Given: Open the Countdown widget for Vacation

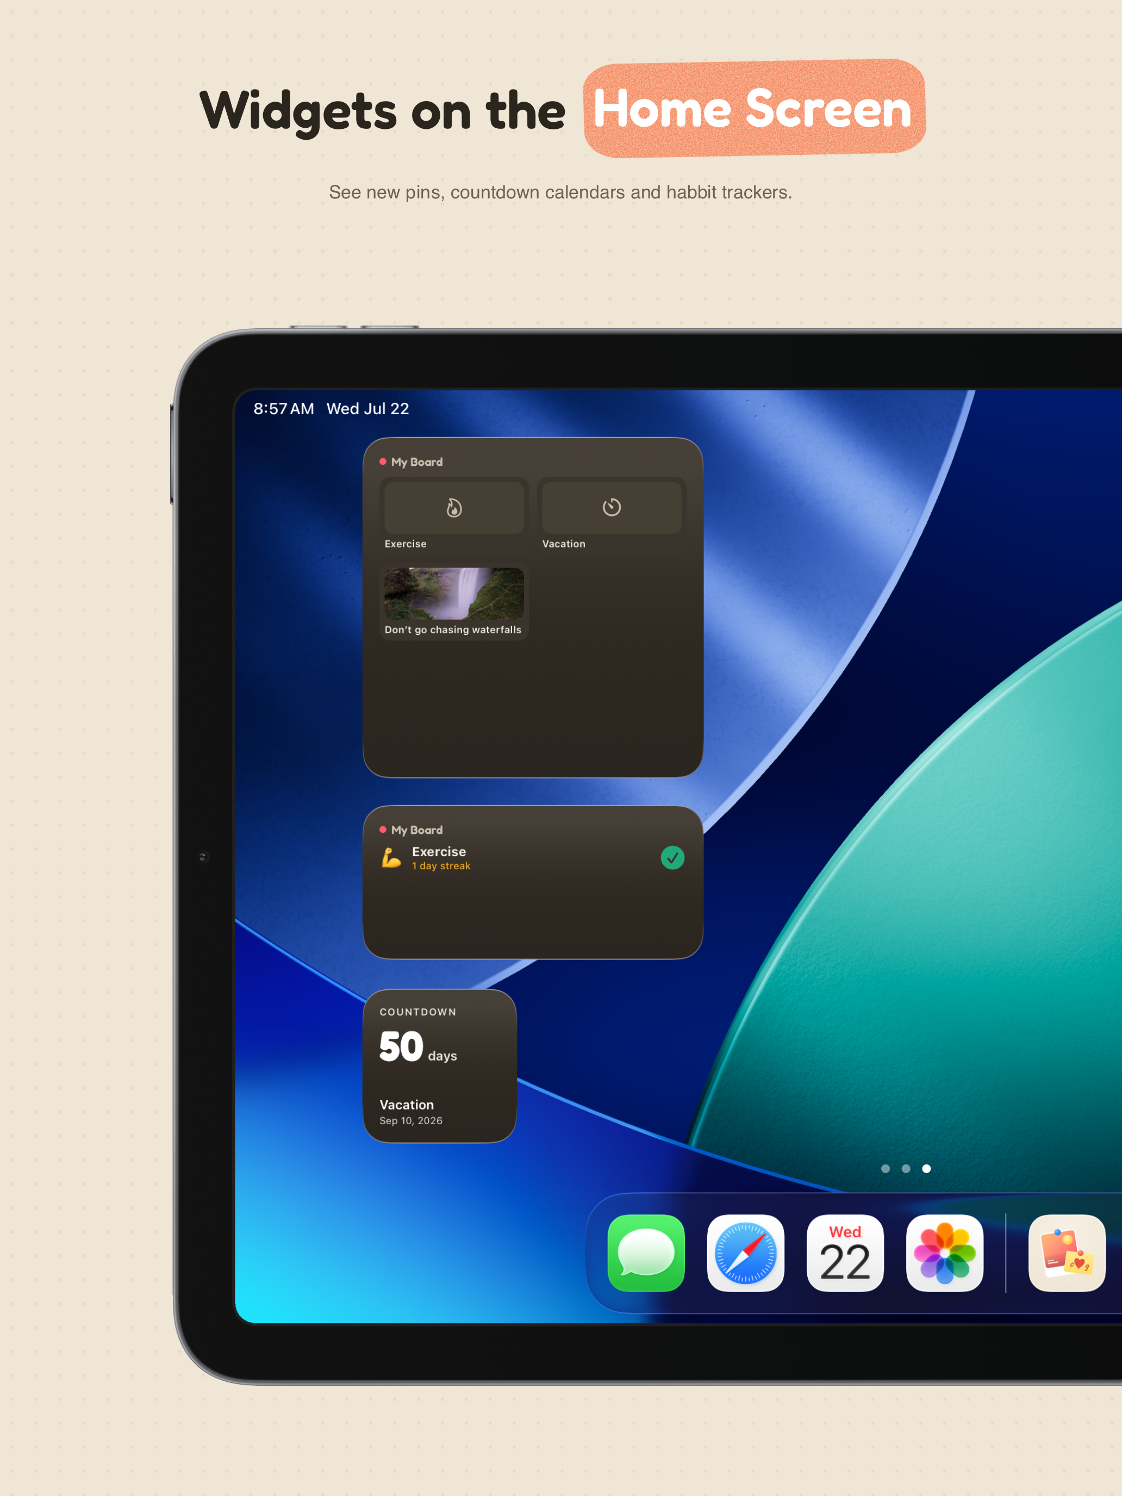Looking at the screenshot, I should coord(440,1066).
